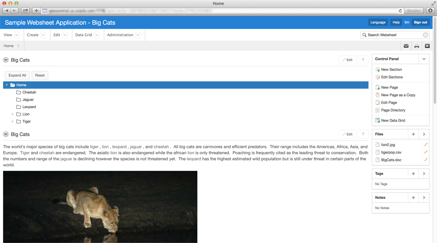
Task: Add a new file with plus icon
Action: (413, 134)
